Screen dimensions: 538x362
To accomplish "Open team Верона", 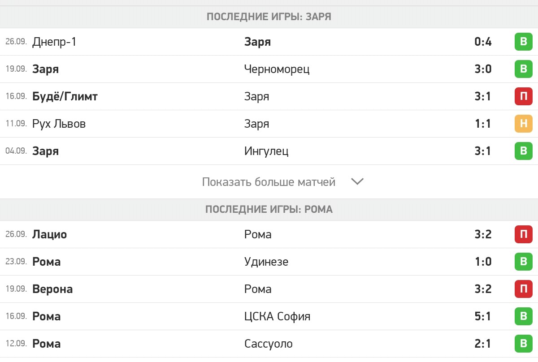I will 52,289.
